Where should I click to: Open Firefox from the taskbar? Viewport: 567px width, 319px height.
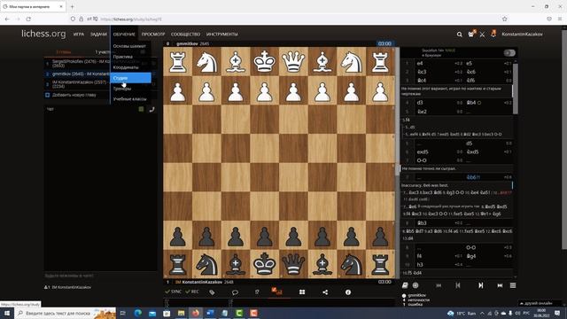(x=196, y=313)
